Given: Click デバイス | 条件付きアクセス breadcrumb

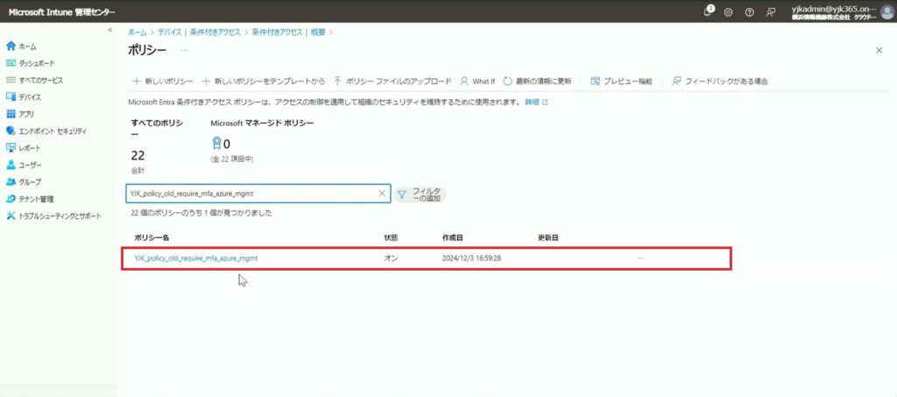Looking at the screenshot, I should [199, 32].
